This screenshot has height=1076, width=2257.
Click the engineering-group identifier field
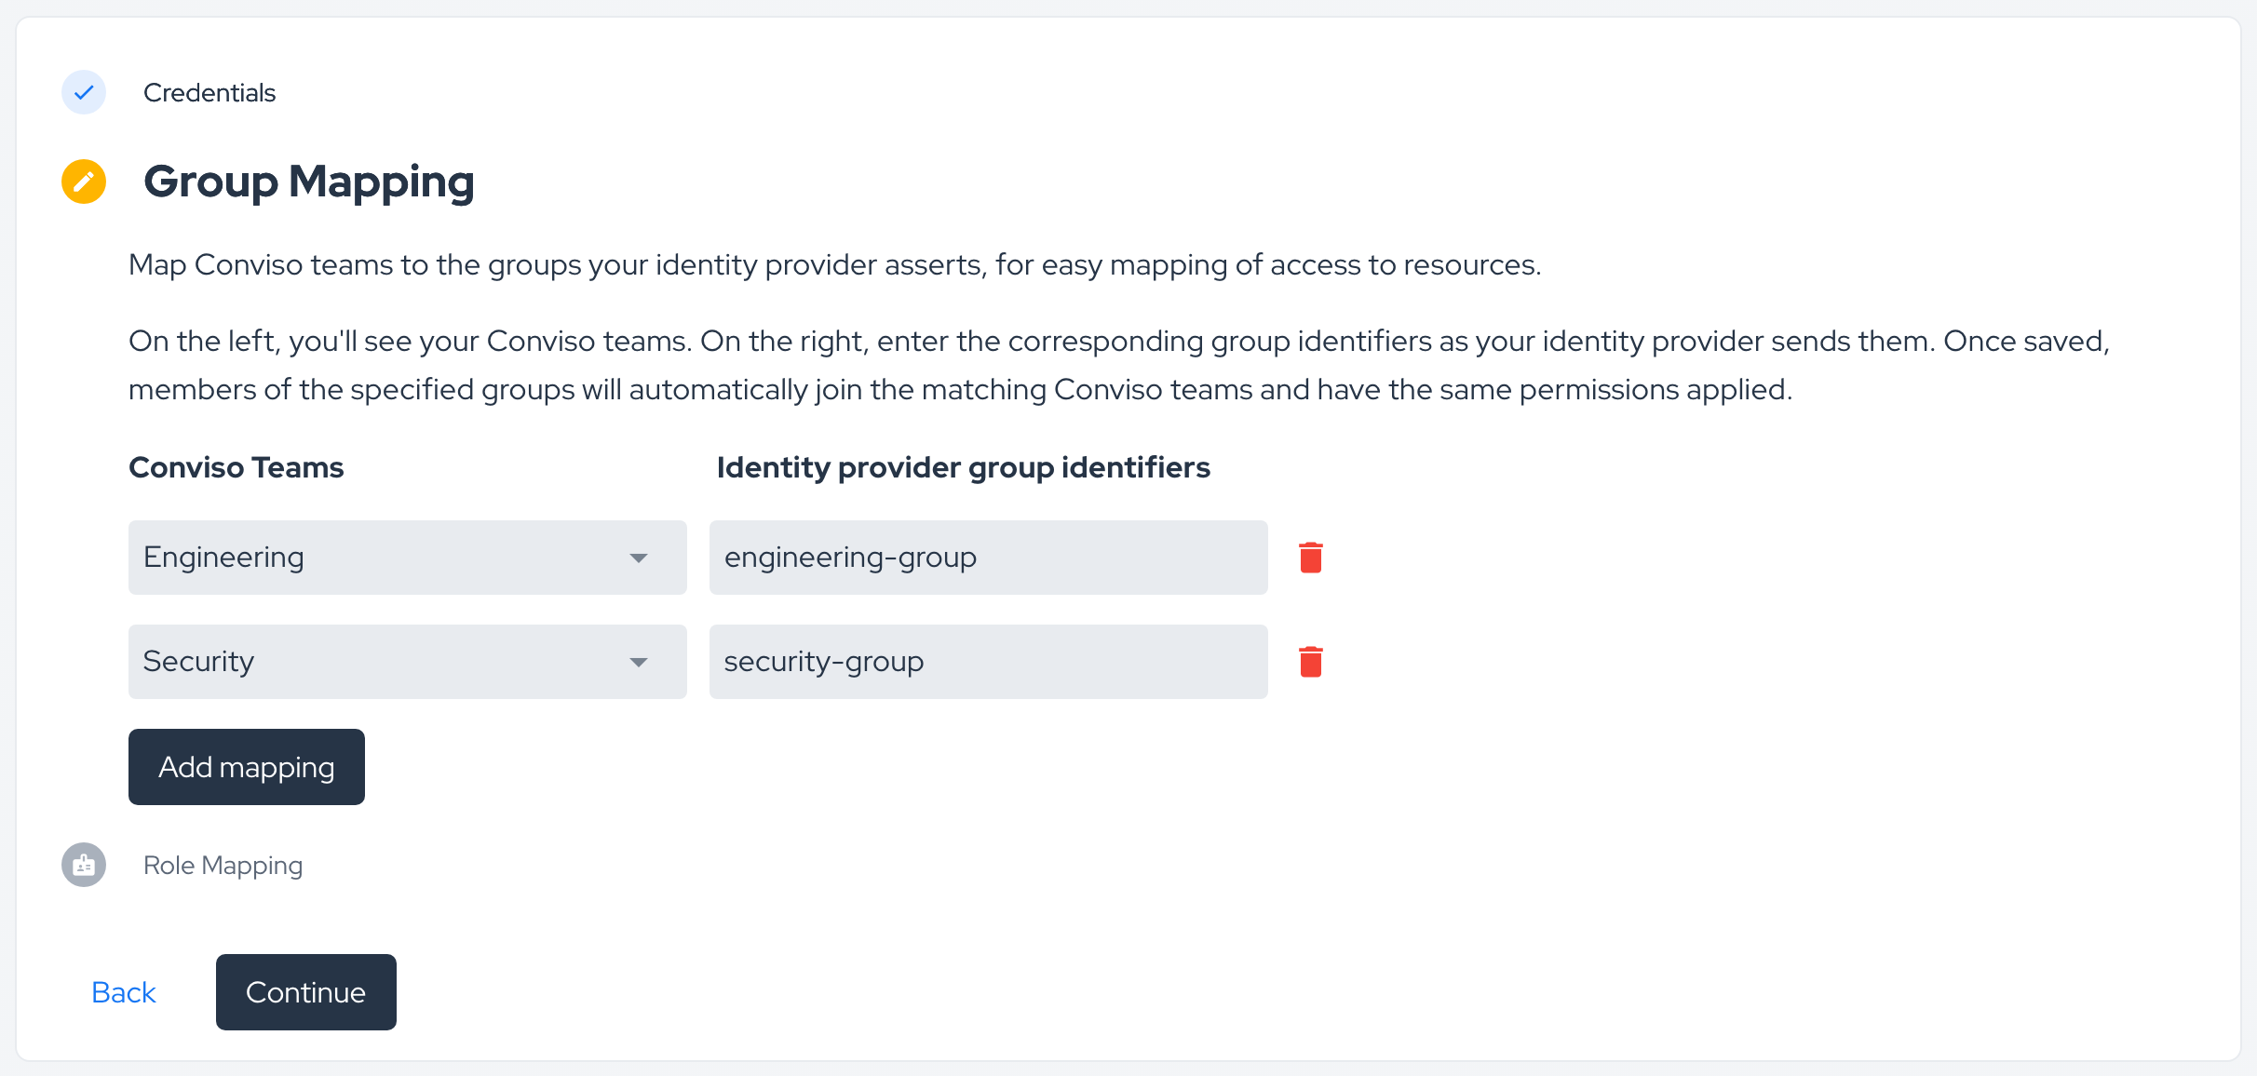click(x=989, y=558)
